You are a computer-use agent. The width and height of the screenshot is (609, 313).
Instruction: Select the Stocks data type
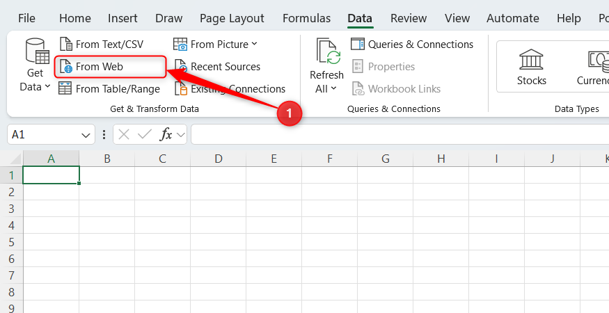click(531, 67)
